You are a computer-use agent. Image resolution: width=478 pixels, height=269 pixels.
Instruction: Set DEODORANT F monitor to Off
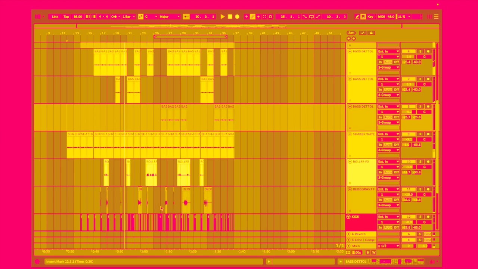point(396,200)
